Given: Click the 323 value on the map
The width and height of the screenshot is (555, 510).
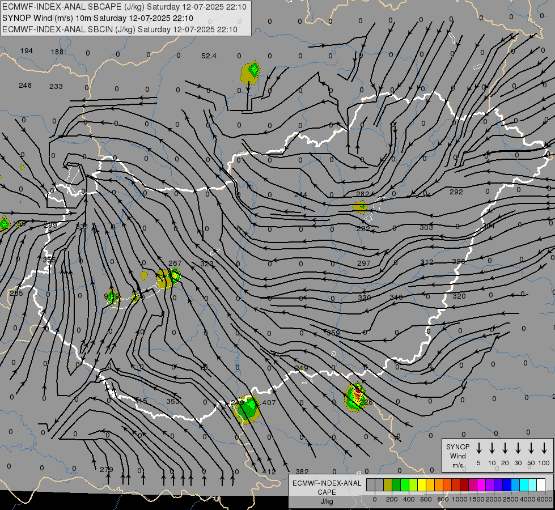Looking at the screenshot, I should click(x=207, y=263).
